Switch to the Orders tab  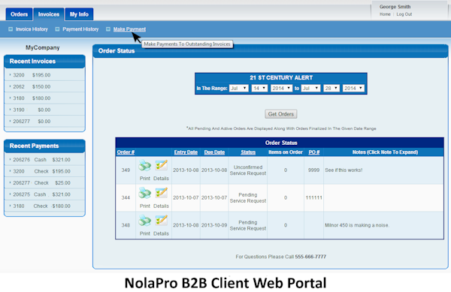point(19,14)
